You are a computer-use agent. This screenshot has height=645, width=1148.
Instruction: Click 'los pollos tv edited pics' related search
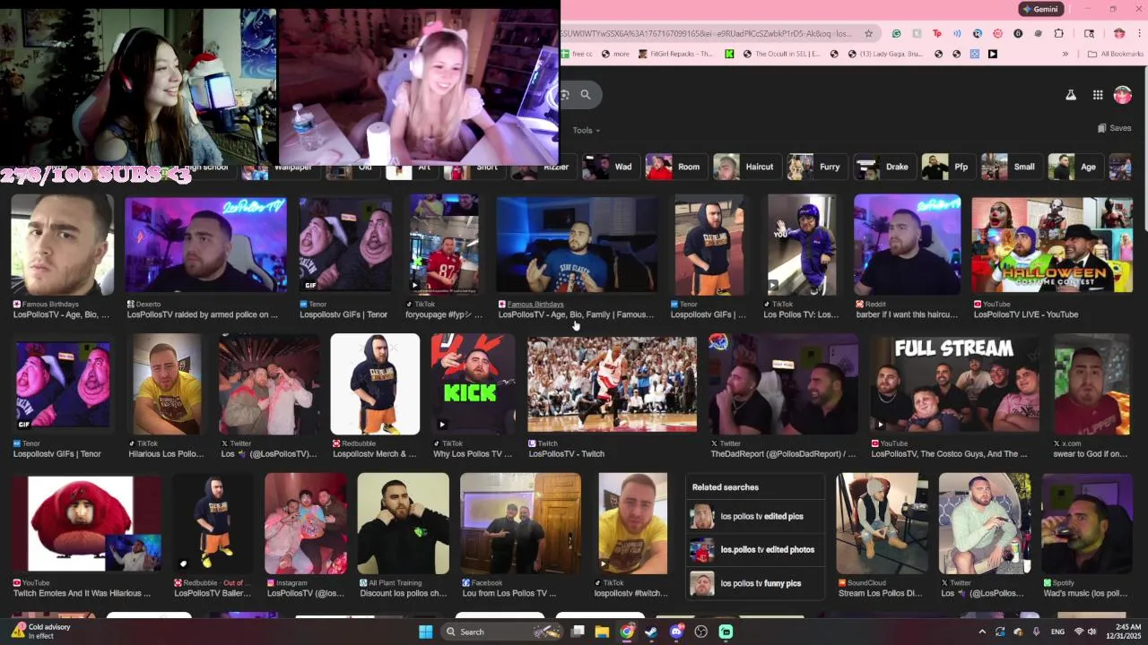(754, 516)
